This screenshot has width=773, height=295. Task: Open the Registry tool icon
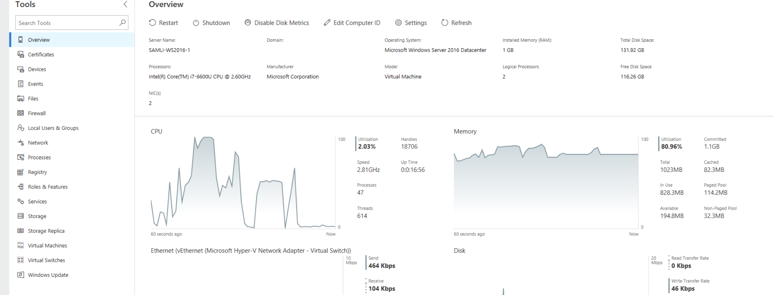20,172
